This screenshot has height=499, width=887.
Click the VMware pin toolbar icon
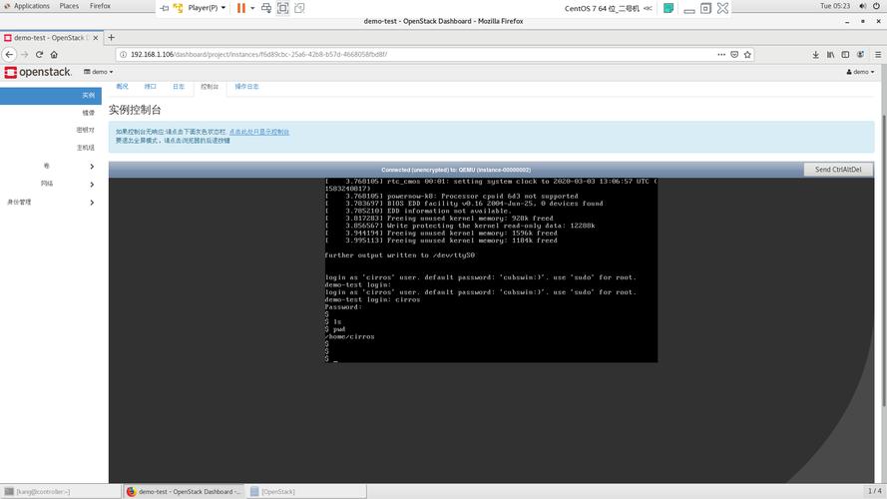tap(164, 8)
